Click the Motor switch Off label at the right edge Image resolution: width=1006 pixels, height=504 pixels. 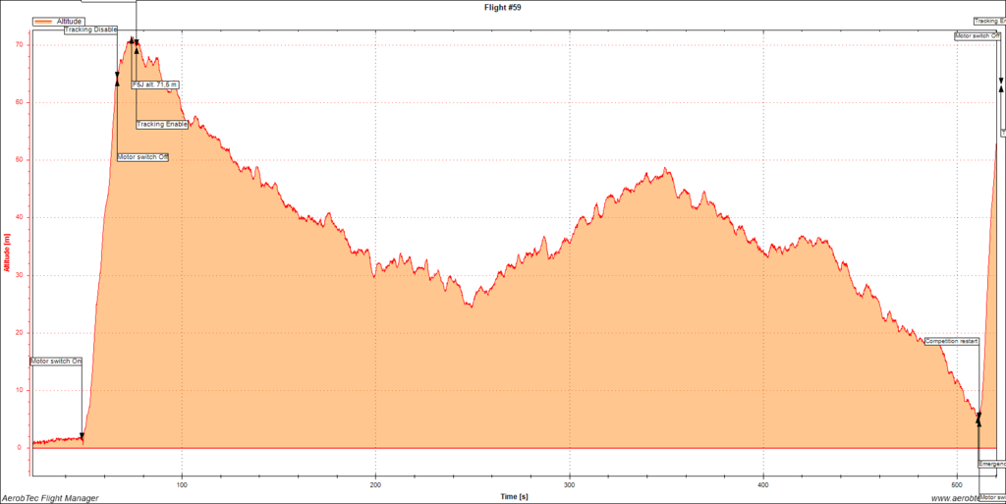[978, 36]
